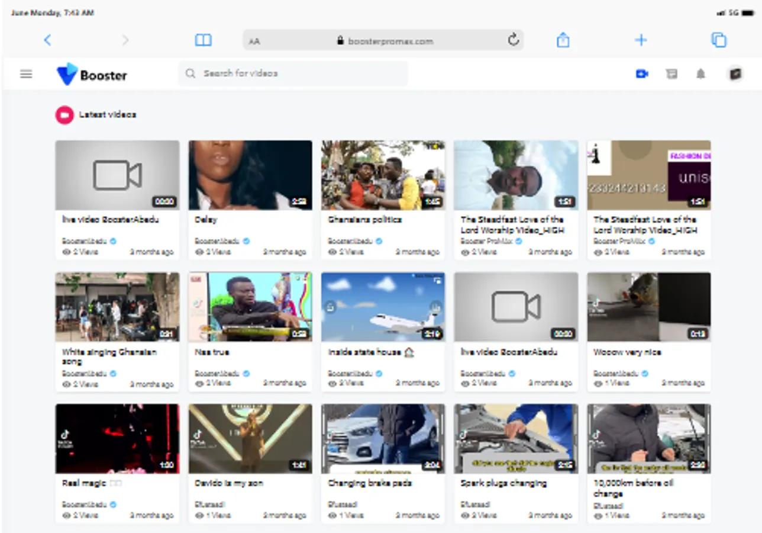Click the Wooow very nice title
Viewport: 762px width, 533px height.
click(x=627, y=352)
